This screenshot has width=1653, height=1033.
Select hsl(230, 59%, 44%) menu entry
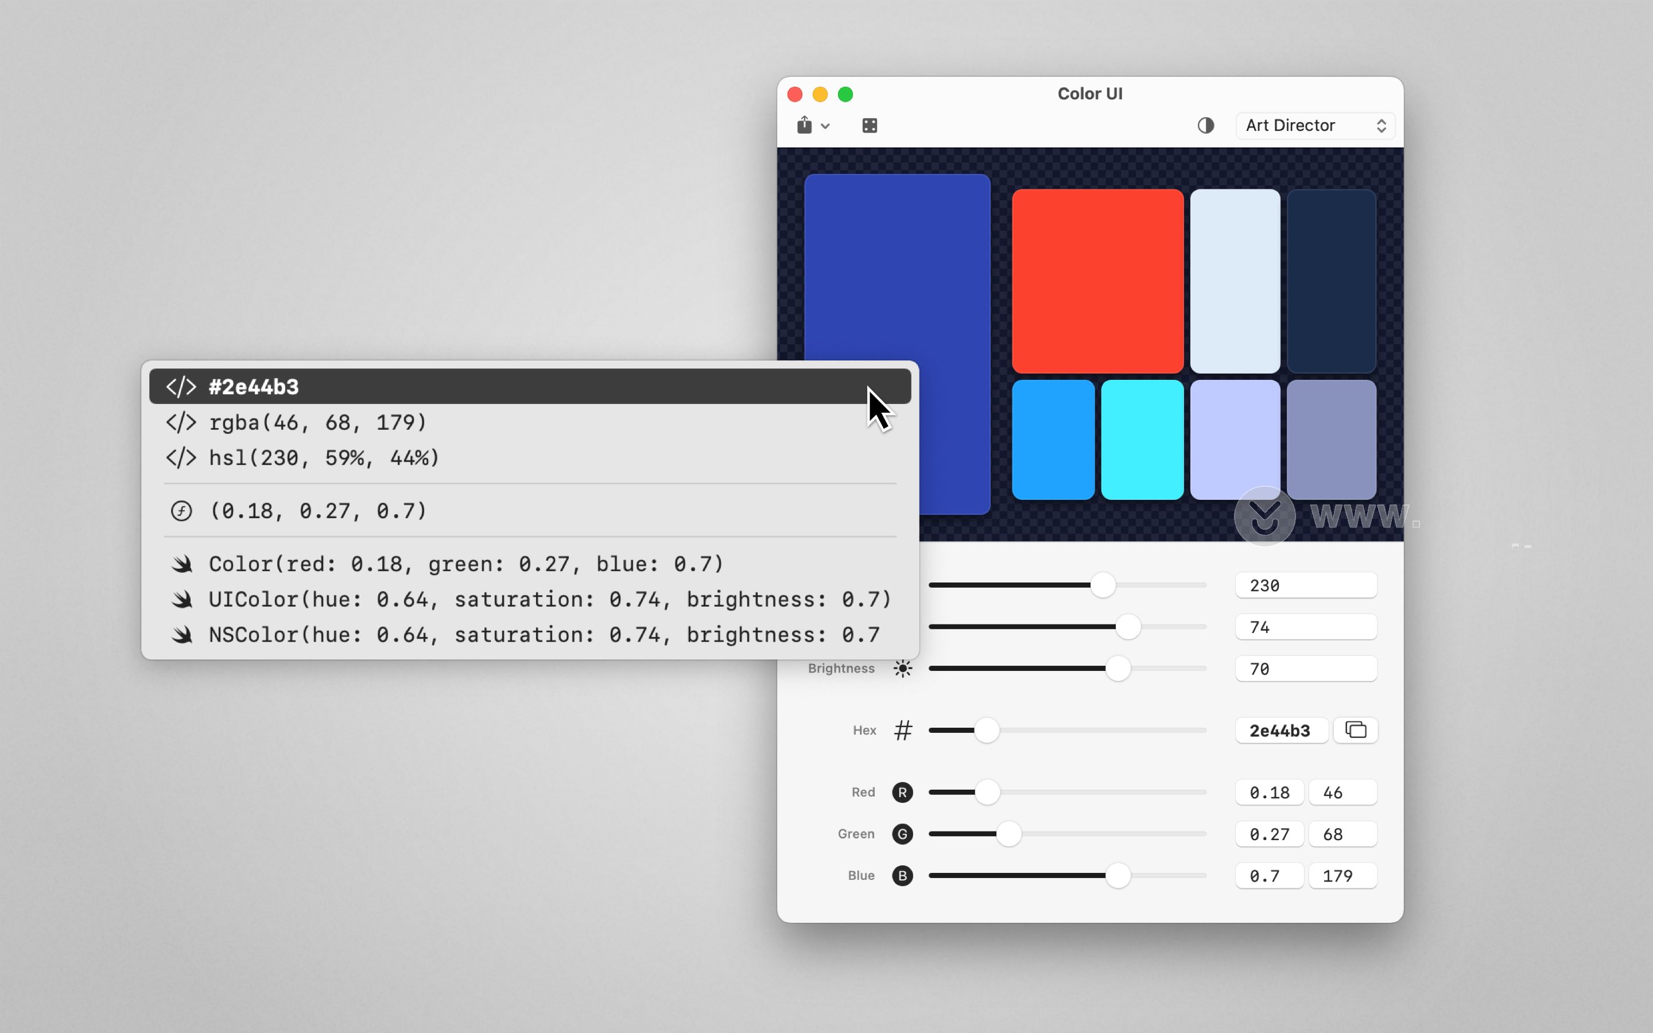pos(530,457)
